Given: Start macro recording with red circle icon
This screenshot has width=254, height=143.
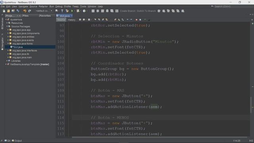Looking at the screenshot, I should 137,20.
